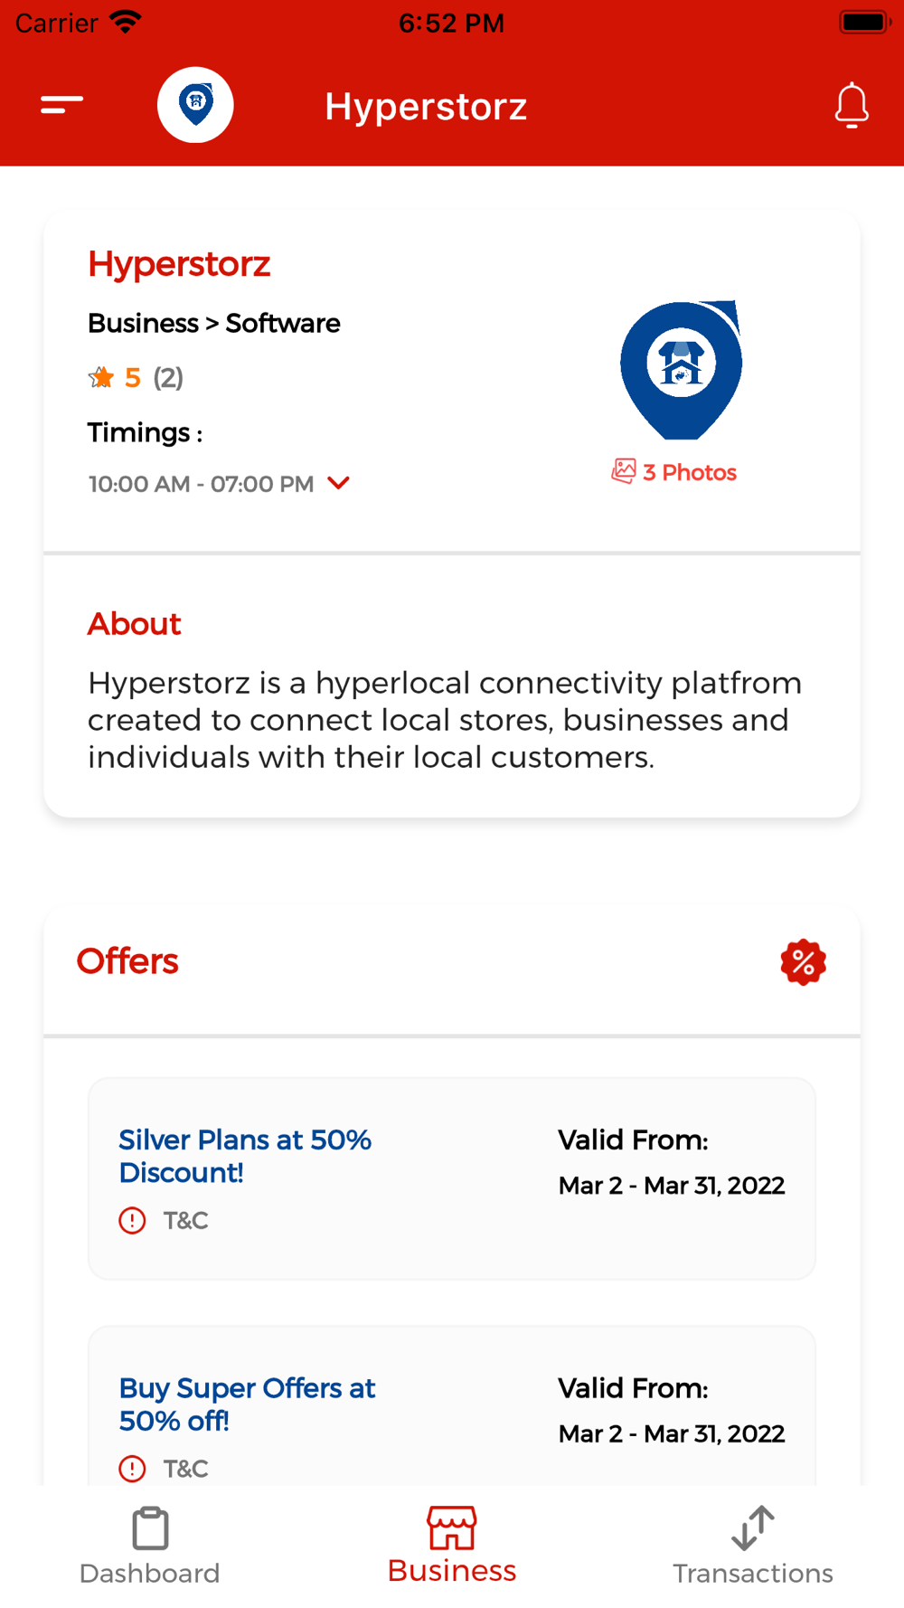Select the Business tab
Image resolution: width=904 pixels, height=1608 pixels.
[x=451, y=1546]
